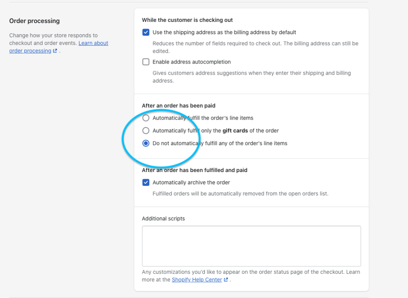Click the 'Additional scripts' field label
Viewport: 408px width, 298px height.
point(163,219)
